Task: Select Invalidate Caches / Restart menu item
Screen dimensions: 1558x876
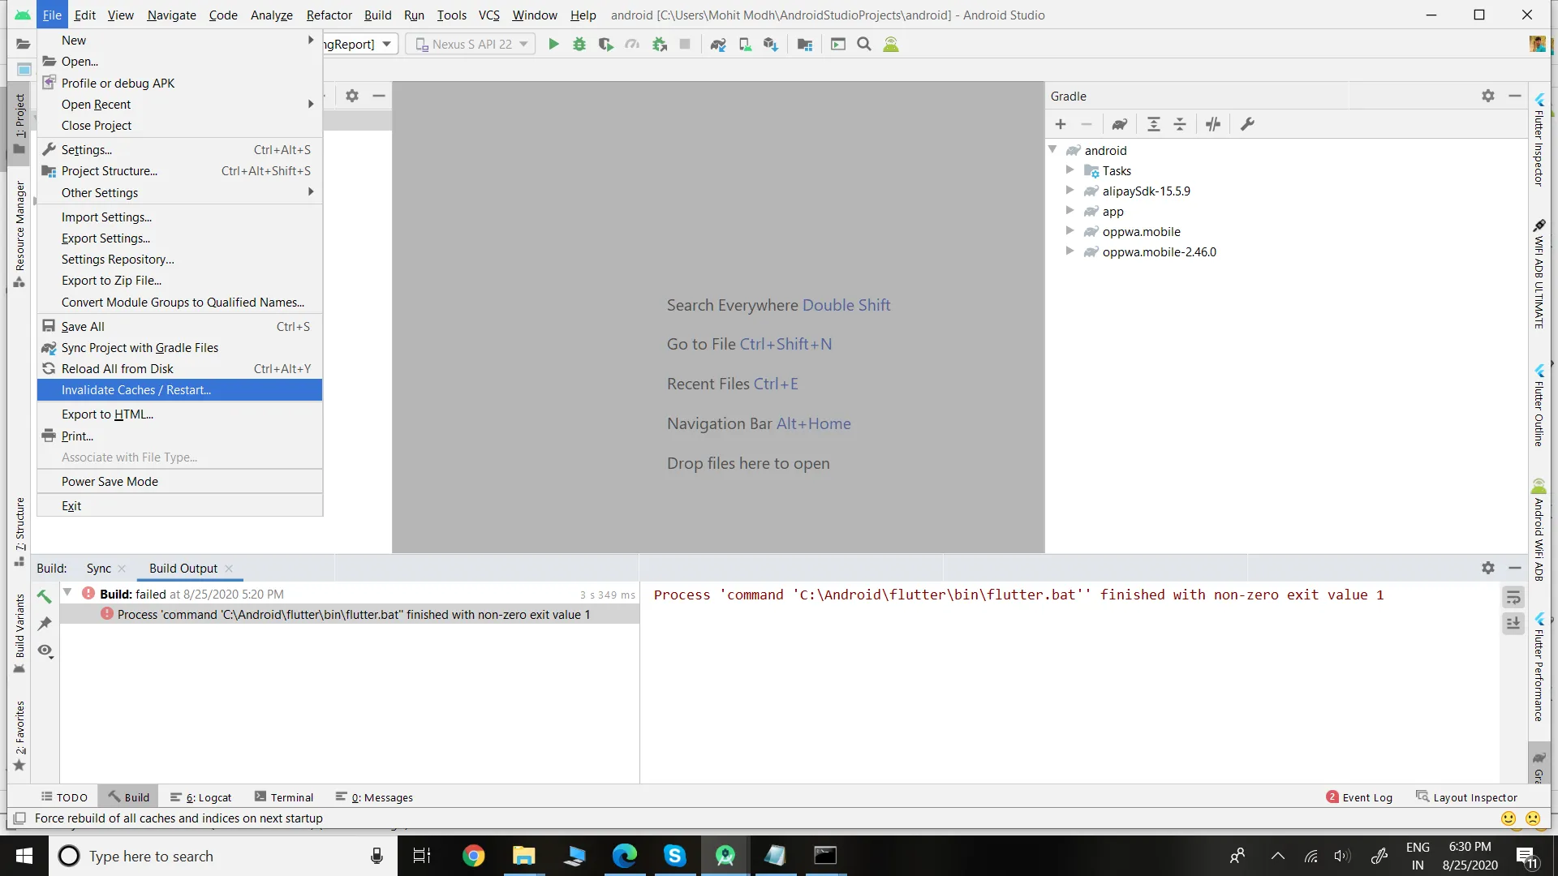Action: tap(136, 390)
